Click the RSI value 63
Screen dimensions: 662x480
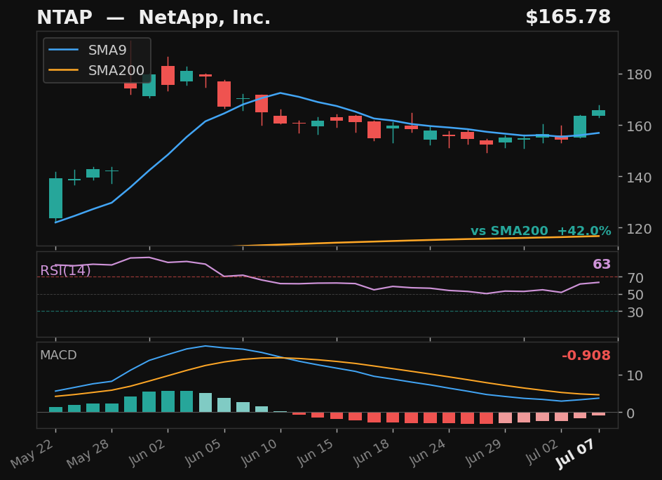602,264
